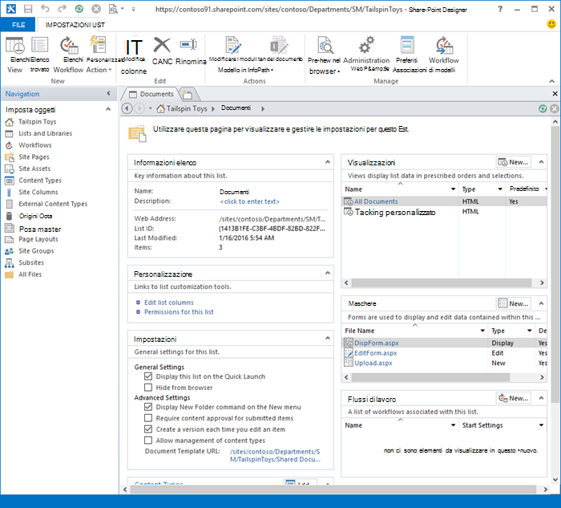Screen dimensions: 561x508
Task: Click the Undo arrow in title bar
Action: point(45,9)
